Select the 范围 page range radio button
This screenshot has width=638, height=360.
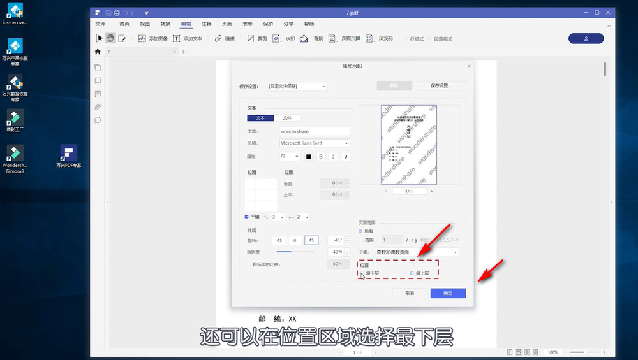pyautogui.click(x=360, y=240)
